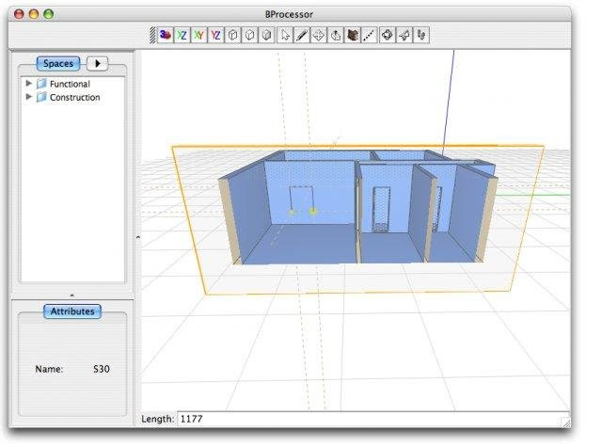Viewport: 602px width, 446px height.
Task: Click the shaded solid cube icon
Action: [x=266, y=35]
